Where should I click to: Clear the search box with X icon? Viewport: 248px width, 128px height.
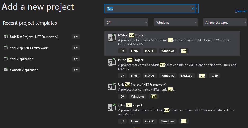193,8
